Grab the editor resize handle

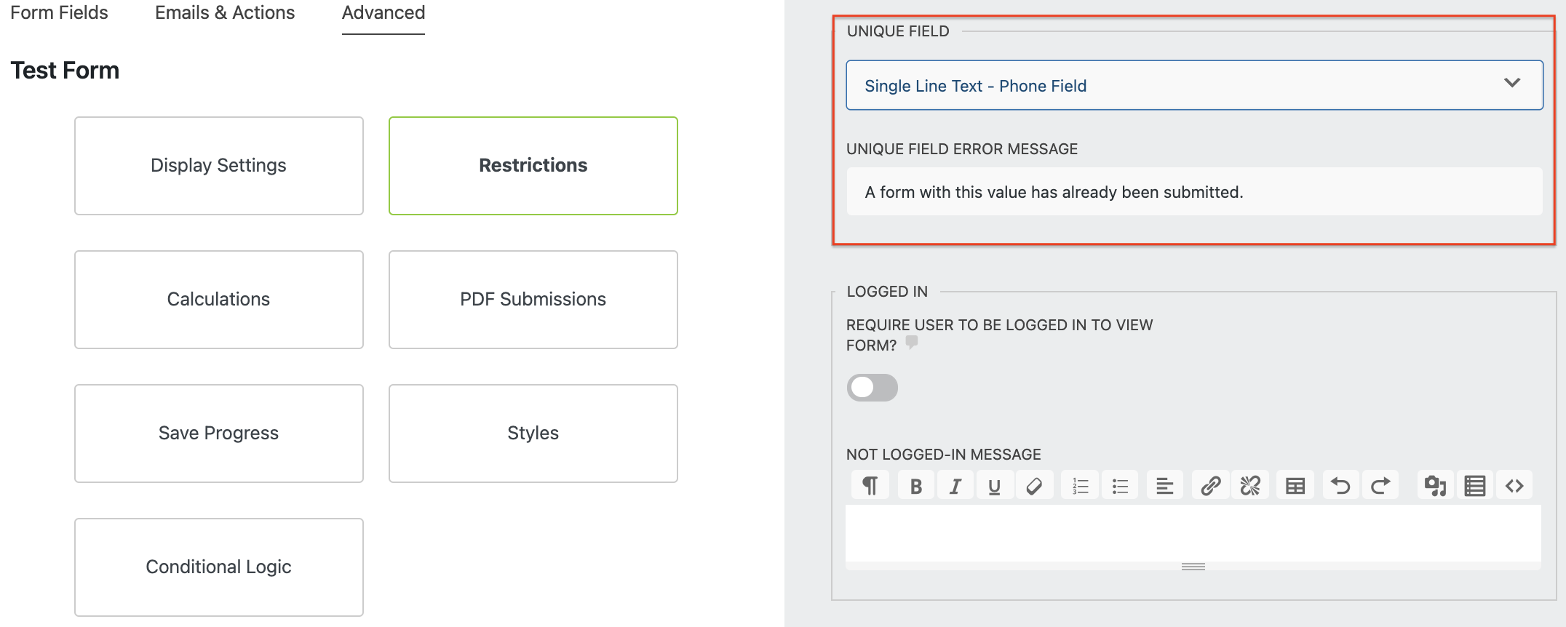click(1193, 567)
